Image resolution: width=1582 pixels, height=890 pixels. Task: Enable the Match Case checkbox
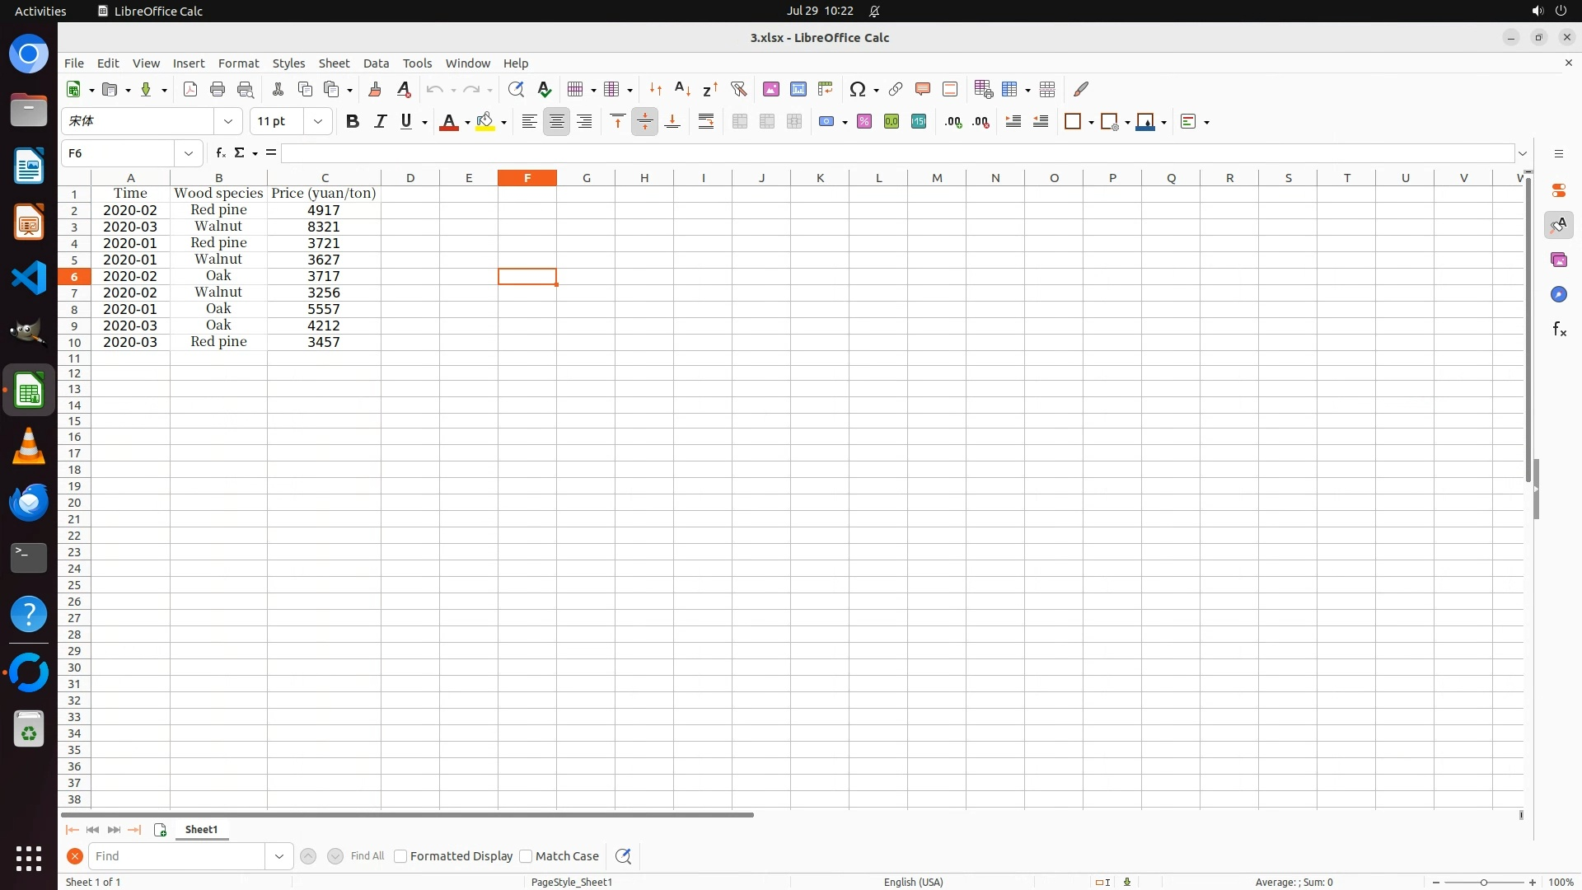pyautogui.click(x=527, y=856)
